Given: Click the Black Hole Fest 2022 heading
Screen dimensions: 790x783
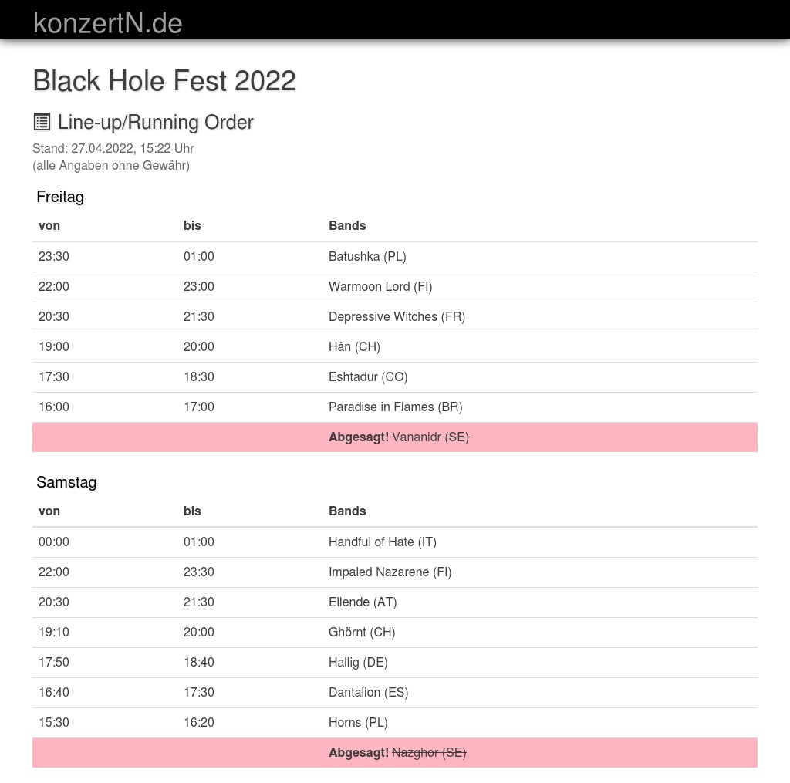Looking at the screenshot, I should click(x=164, y=81).
